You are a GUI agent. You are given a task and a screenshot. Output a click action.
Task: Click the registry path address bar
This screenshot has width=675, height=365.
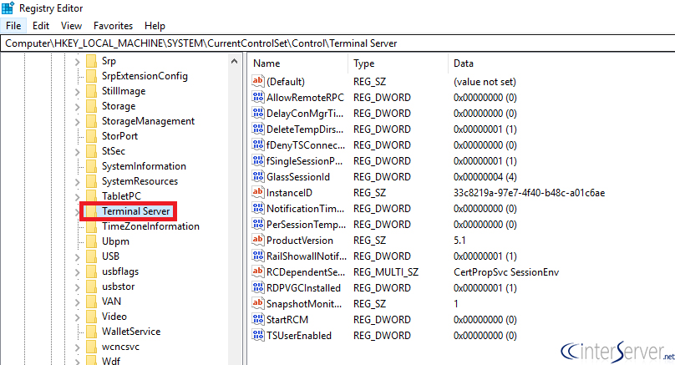337,43
